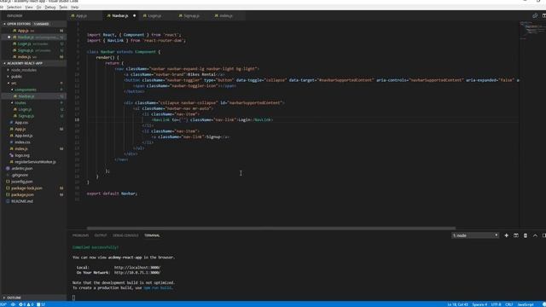
Task: Open the network URL link in terminal
Action: click(x=137, y=273)
